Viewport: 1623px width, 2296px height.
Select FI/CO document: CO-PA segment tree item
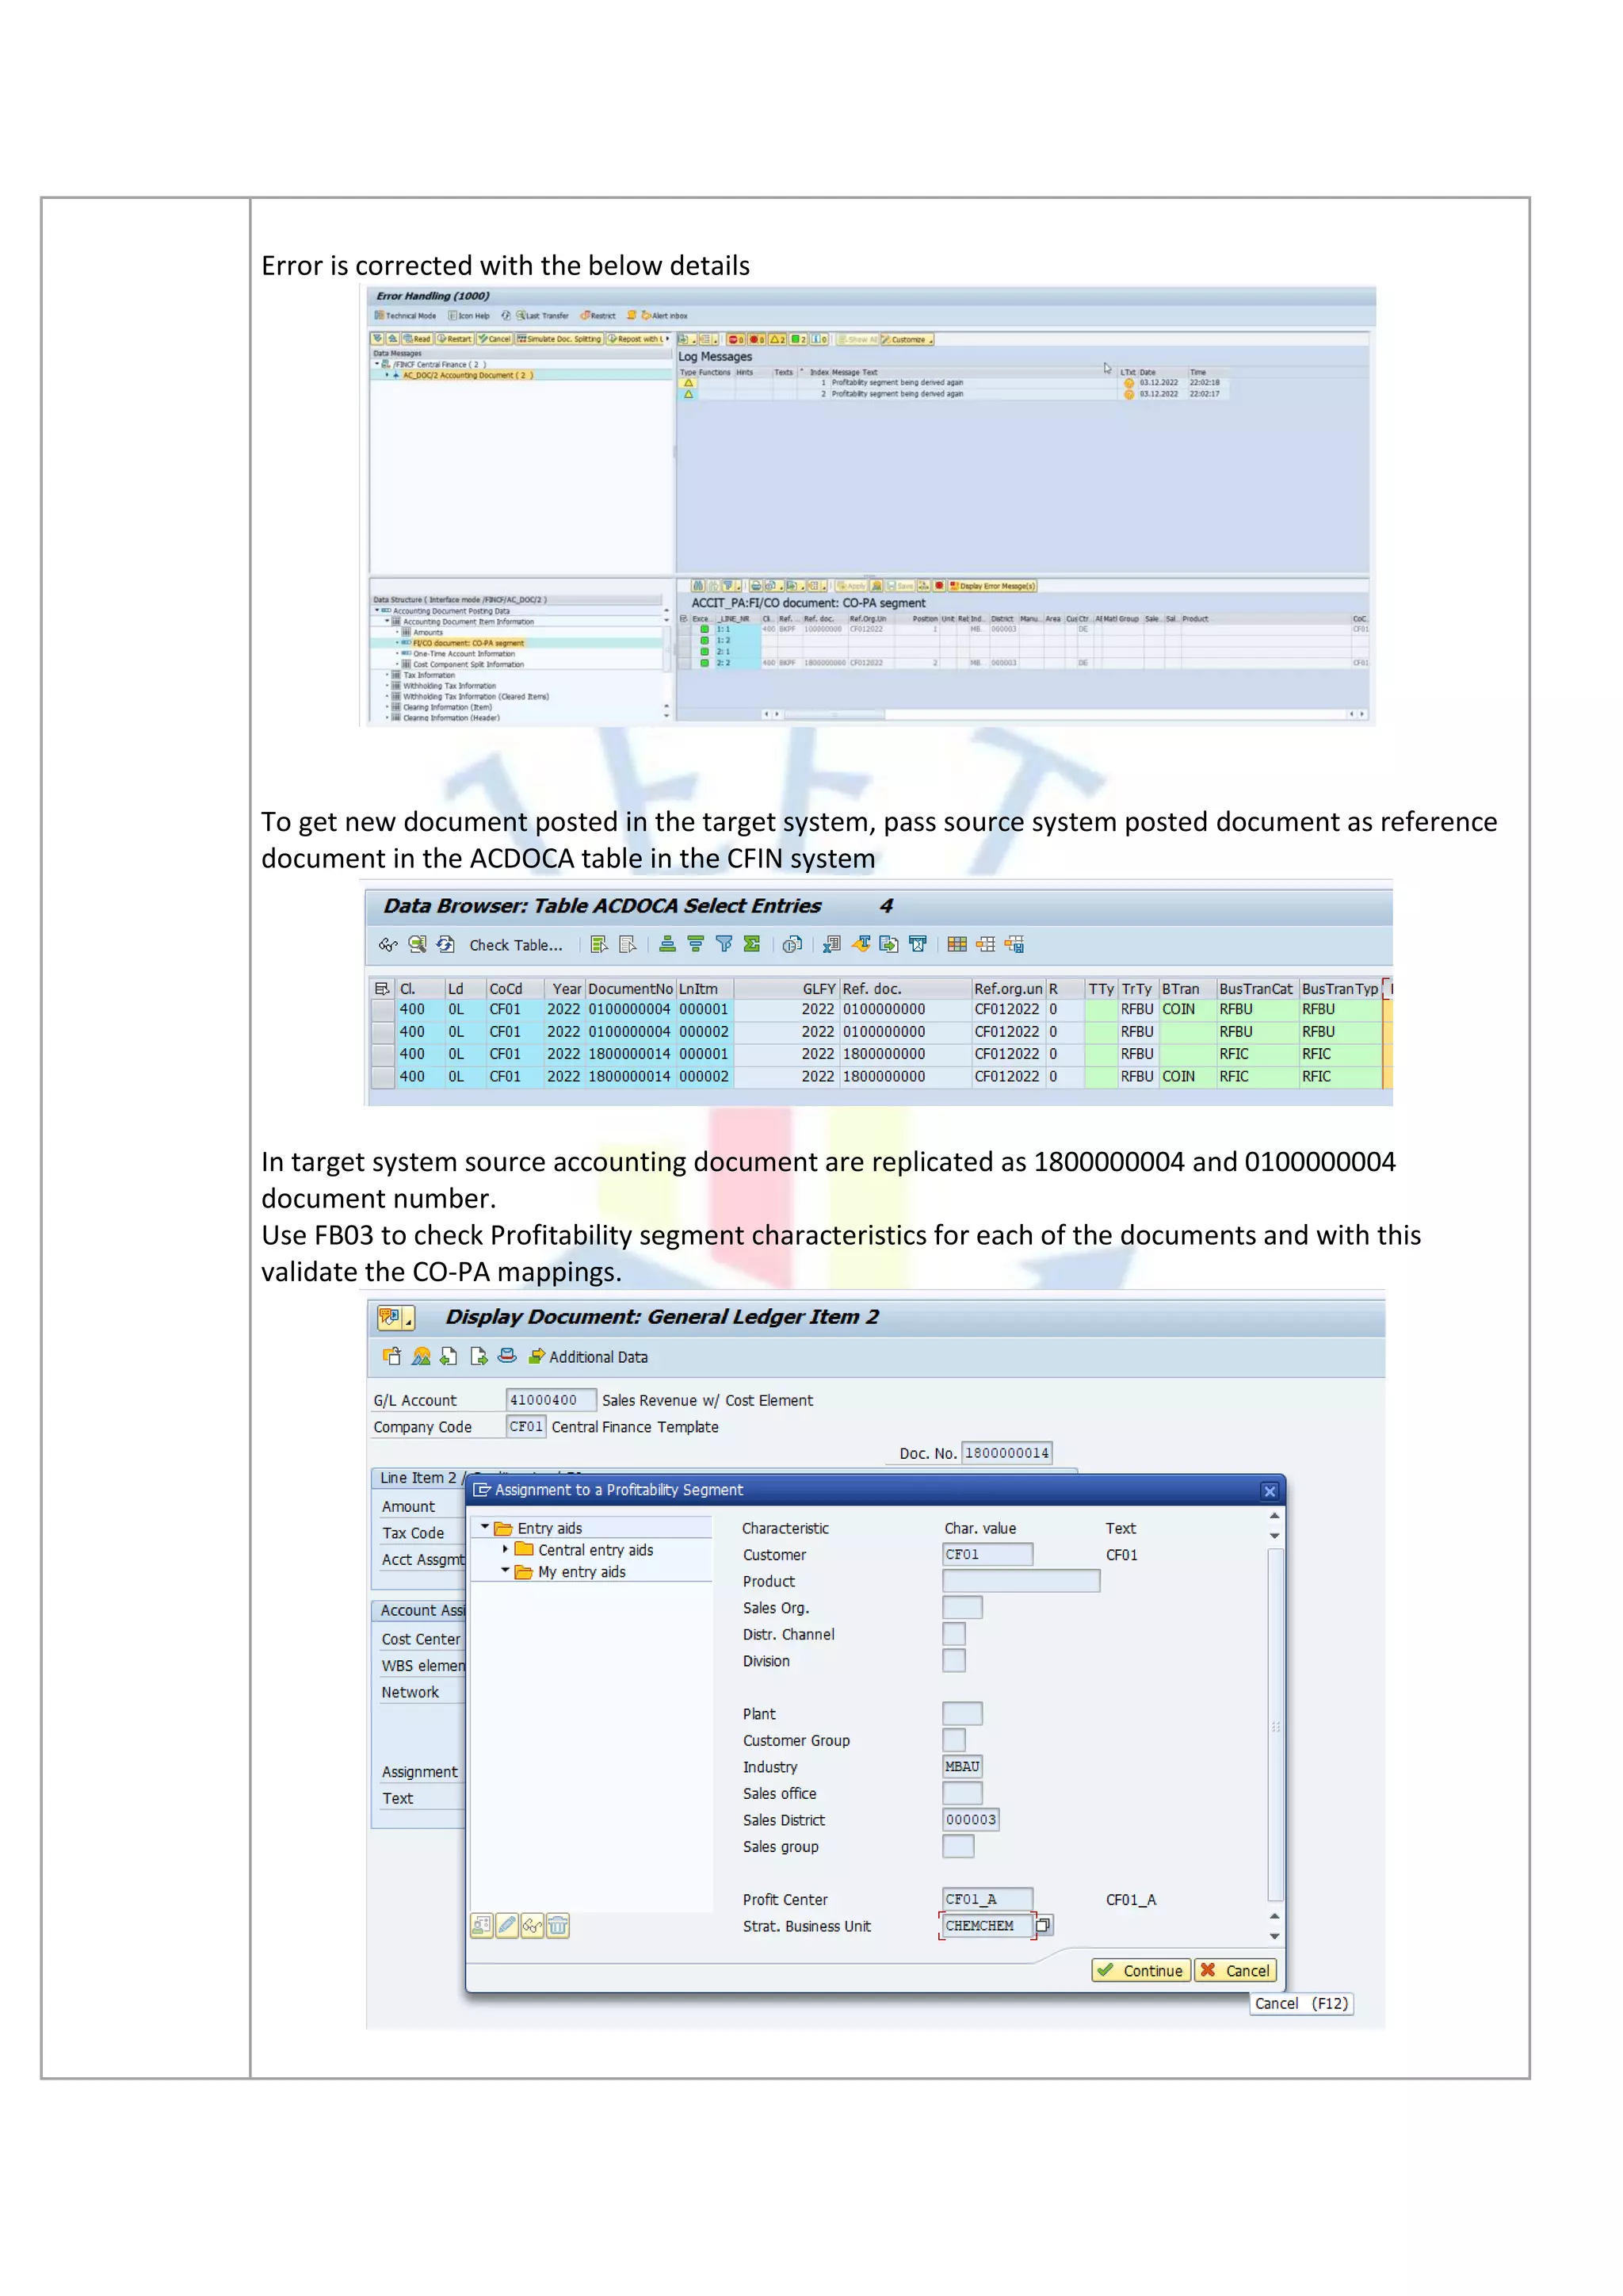468,643
